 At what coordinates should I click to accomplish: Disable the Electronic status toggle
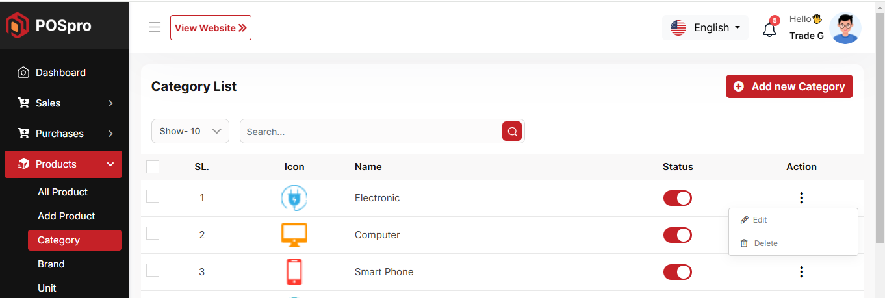(x=678, y=198)
